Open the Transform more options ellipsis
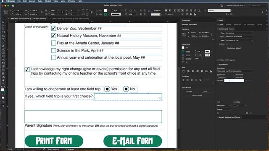This screenshot has width=269, height=151. (x=213, y=40)
